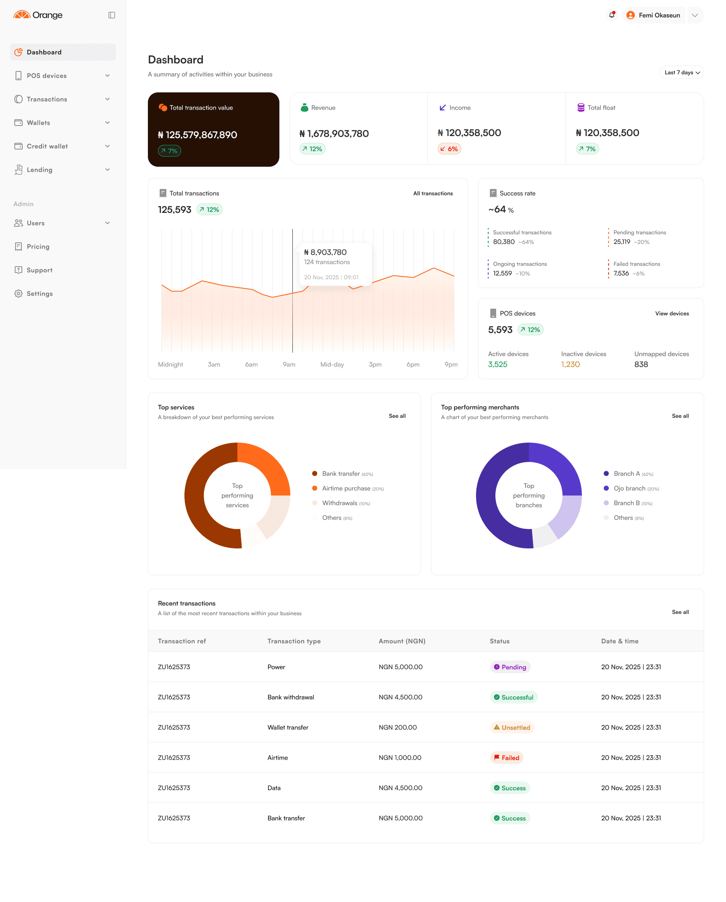Click the Dashboard pie chart icon in the sidebar

tap(18, 52)
